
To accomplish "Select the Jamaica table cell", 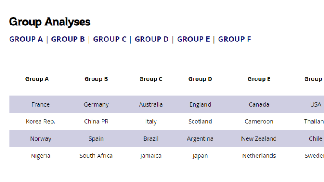I will [x=151, y=156].
